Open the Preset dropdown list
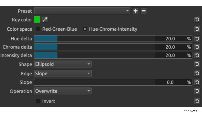This screenshot has height=113, width=202. click(x=82, y=11)
